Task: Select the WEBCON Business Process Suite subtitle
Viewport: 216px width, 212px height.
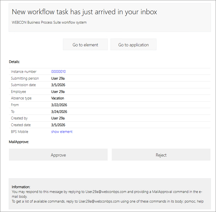Action: click(x=49, y=22)
